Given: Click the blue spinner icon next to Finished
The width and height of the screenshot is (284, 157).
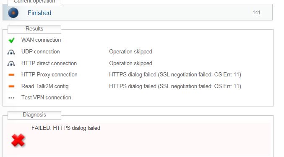Looking at the screenshot, I should (13, 13).
